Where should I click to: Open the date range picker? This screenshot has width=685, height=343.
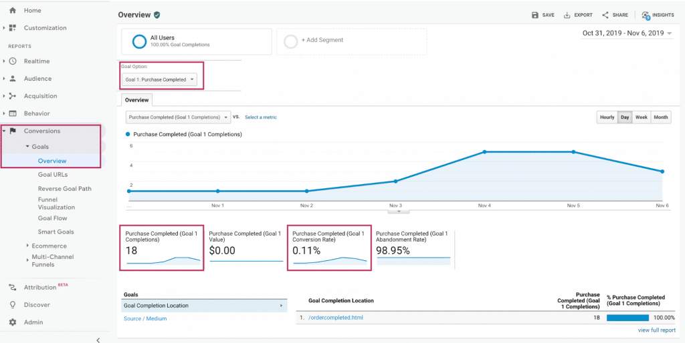(627, 33)
